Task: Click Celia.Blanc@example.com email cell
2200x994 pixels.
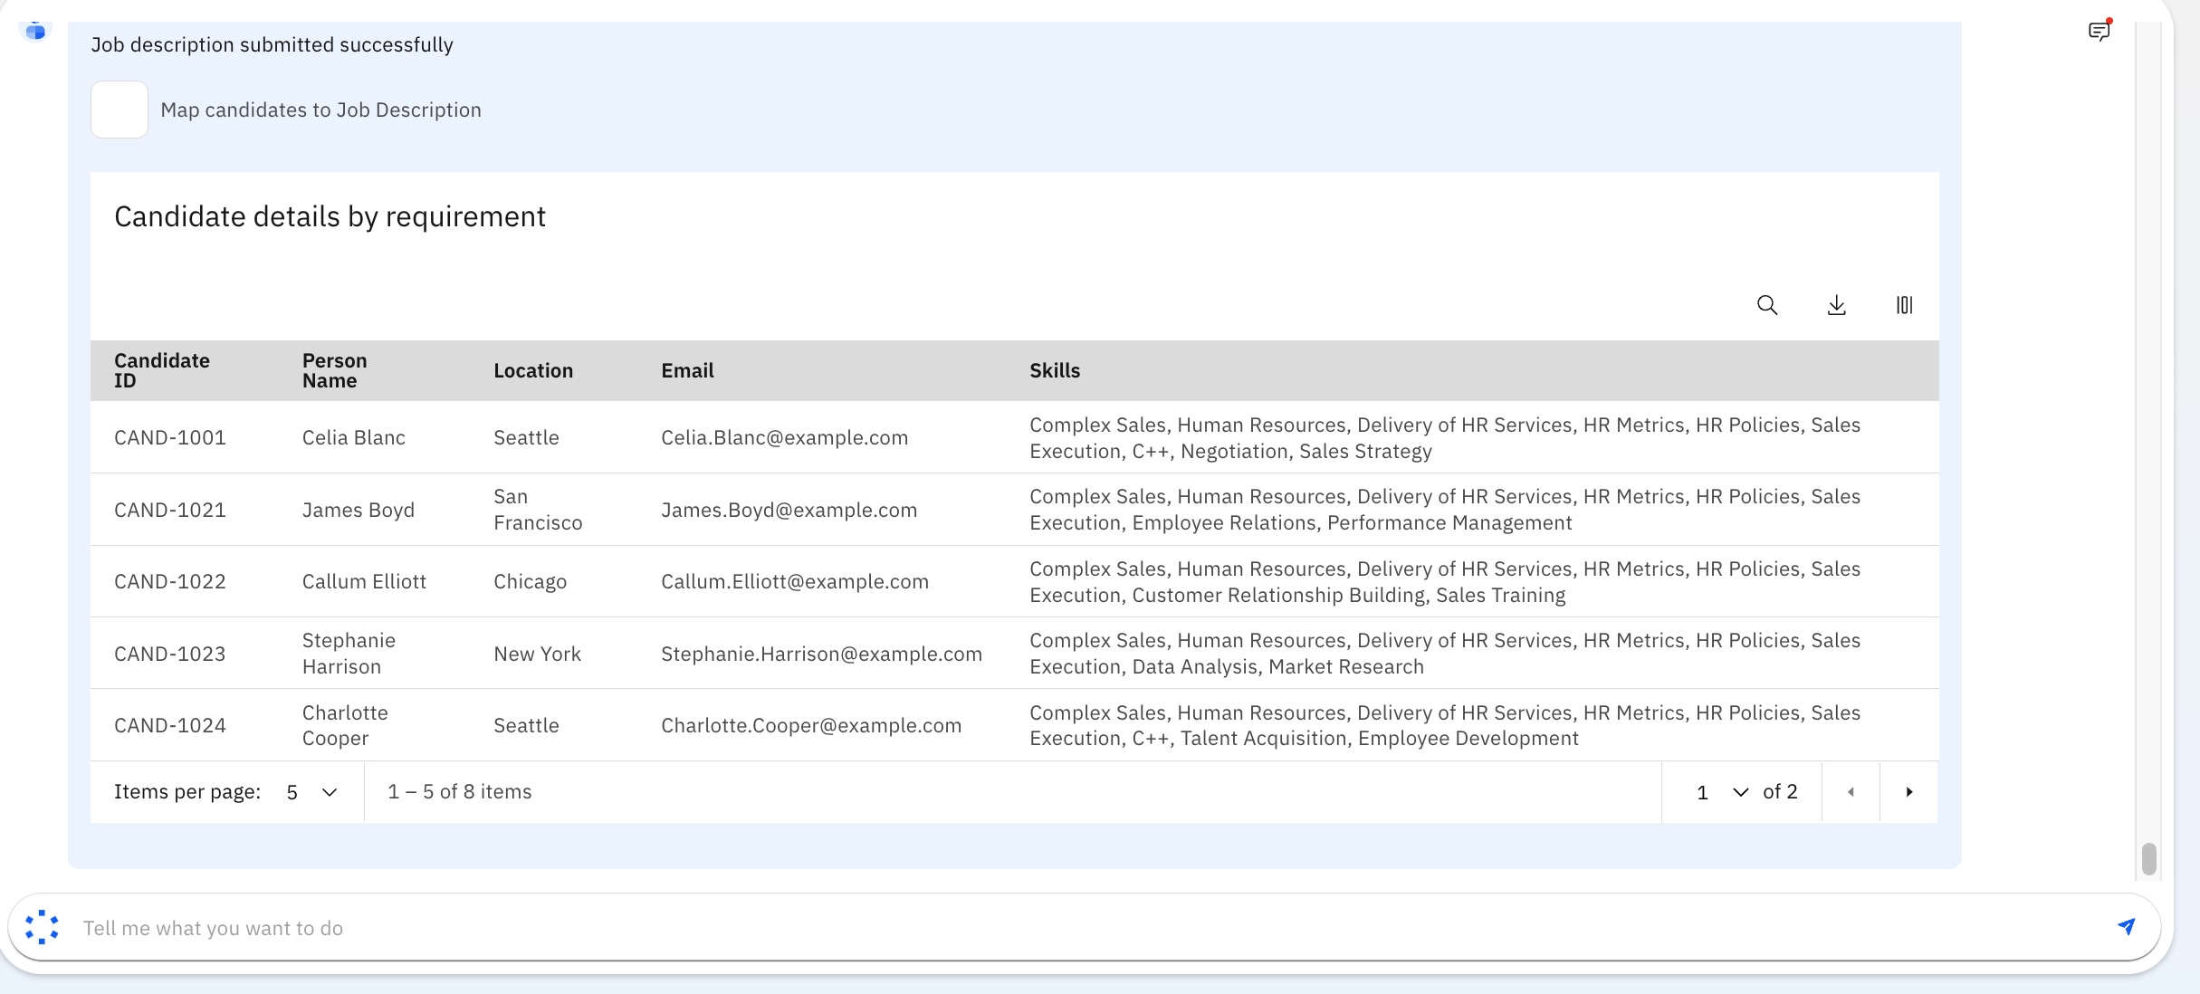Action: [784, 437]
